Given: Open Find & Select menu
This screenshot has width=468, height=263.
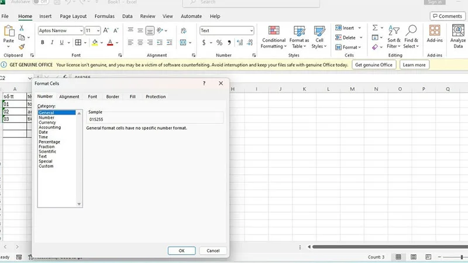Looking at the screenshot, I should (x=411, y=37).
